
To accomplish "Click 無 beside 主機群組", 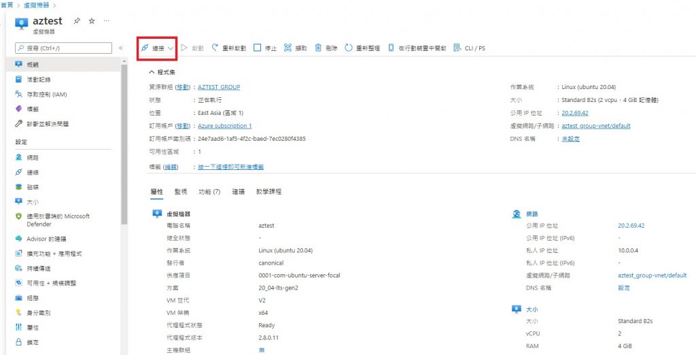I will tap(262, 350).
